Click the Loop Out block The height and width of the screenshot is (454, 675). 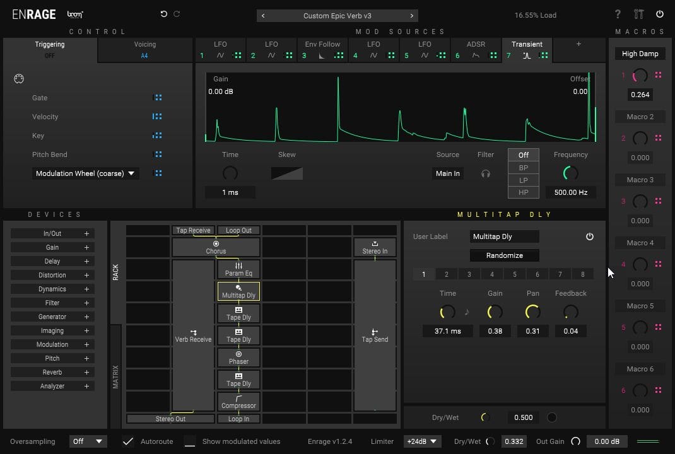tap(238, 230)
